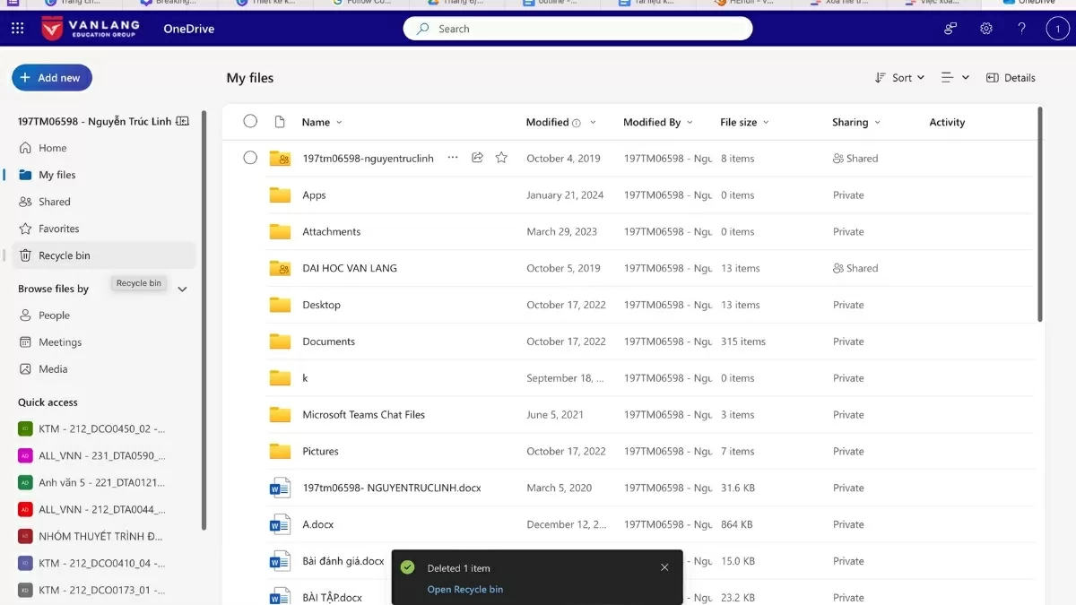Screen dimensions: 1076x605
Task: Favorite 197tm06598-nguyentruclinh with the star icon
Action: click(501, 157)
